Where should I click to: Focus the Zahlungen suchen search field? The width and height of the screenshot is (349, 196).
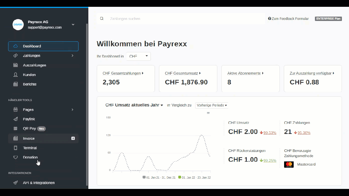coord(181,19)
